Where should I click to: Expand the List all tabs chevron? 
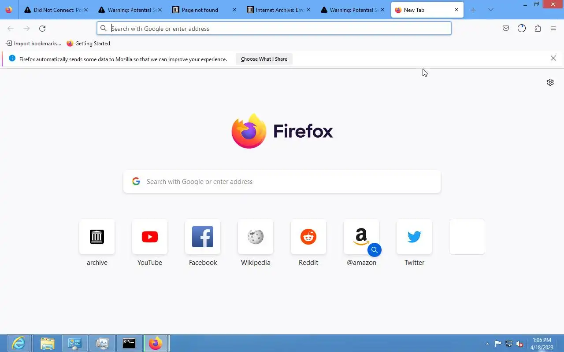point(491,10)
